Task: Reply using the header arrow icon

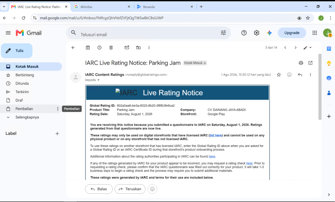Action: click(300, 75)
